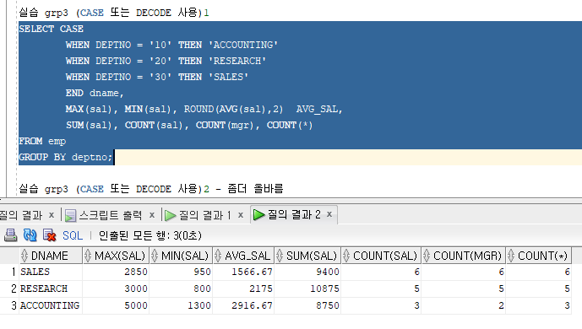Image resolution: width=582 pixels, height=329 pixels.
Task: Delete row icon with red X
Action: [49, 235]
